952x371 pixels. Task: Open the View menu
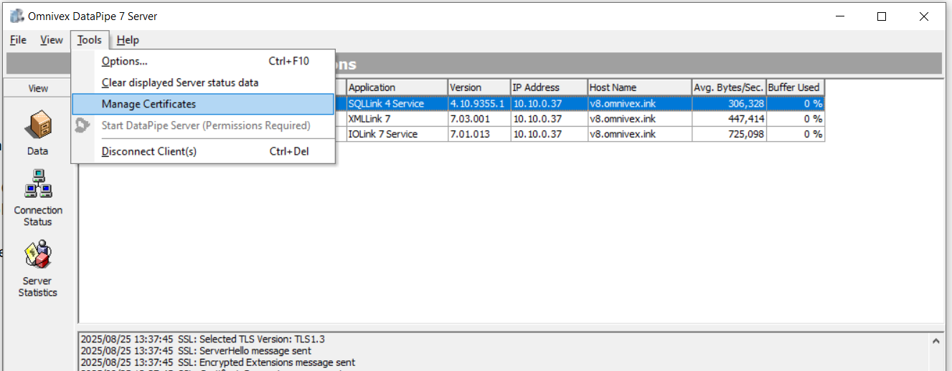tap(51, 40)
